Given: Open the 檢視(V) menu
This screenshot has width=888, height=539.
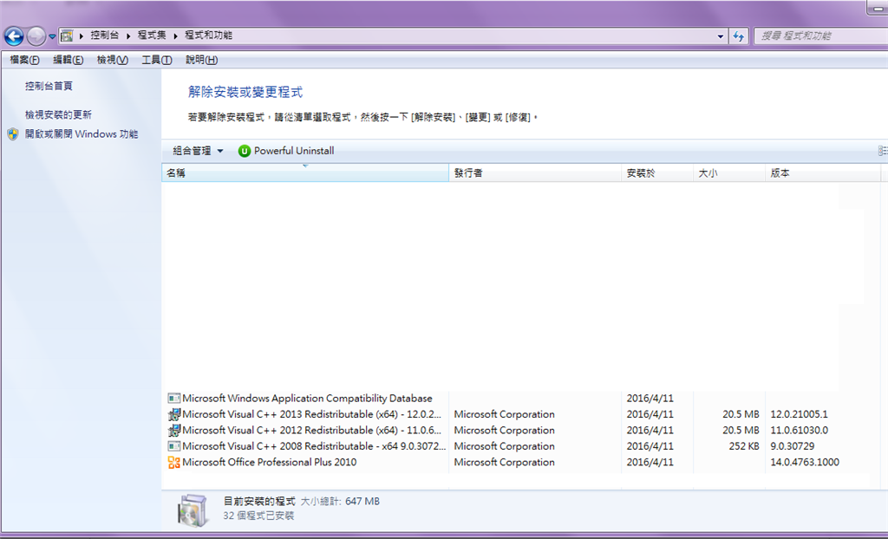Looking at the screenshot, I should point(112,60).
